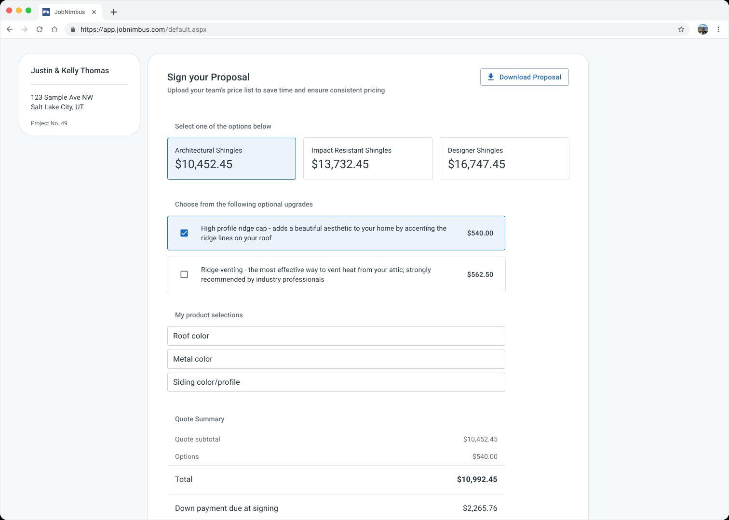
Task: Reload the current page
Action: tap(40, 29)
